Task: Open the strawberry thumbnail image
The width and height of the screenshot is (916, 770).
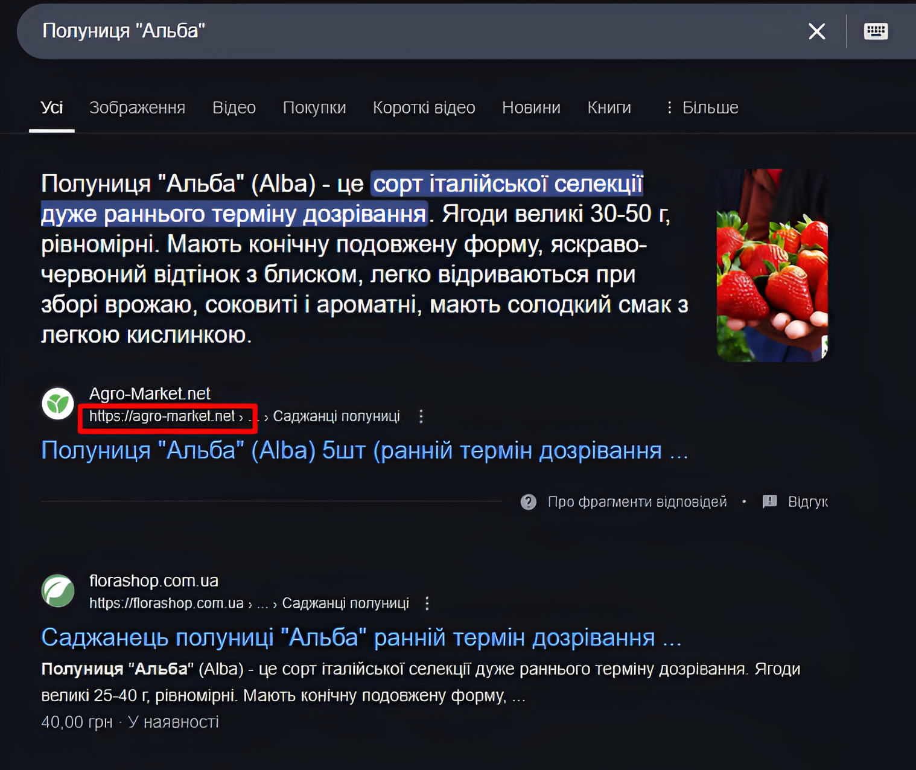Action: tap(772, 266)
